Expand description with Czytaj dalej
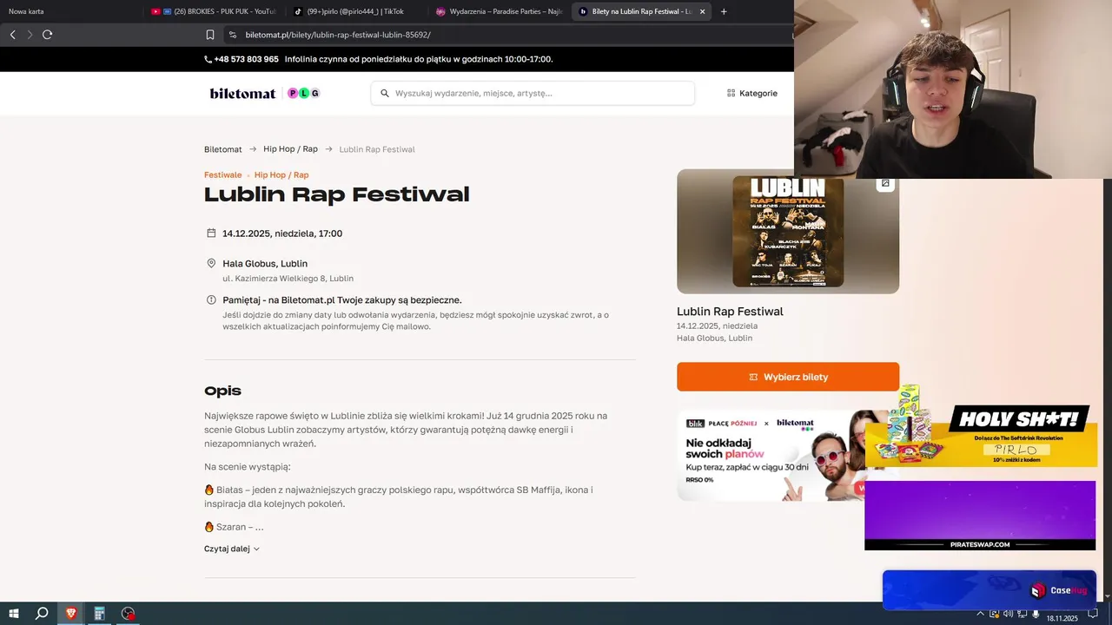Viewport: 1112px width, 625px height. 232,549
